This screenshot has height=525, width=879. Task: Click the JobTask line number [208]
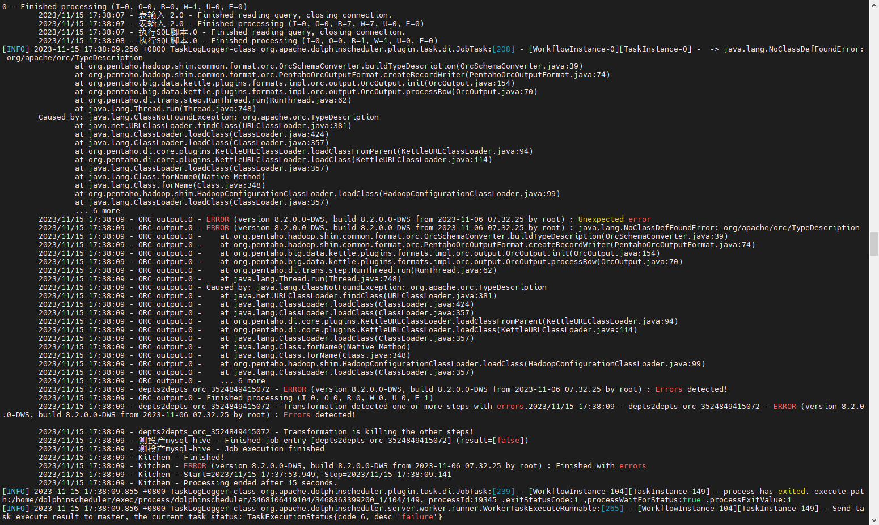503,49
